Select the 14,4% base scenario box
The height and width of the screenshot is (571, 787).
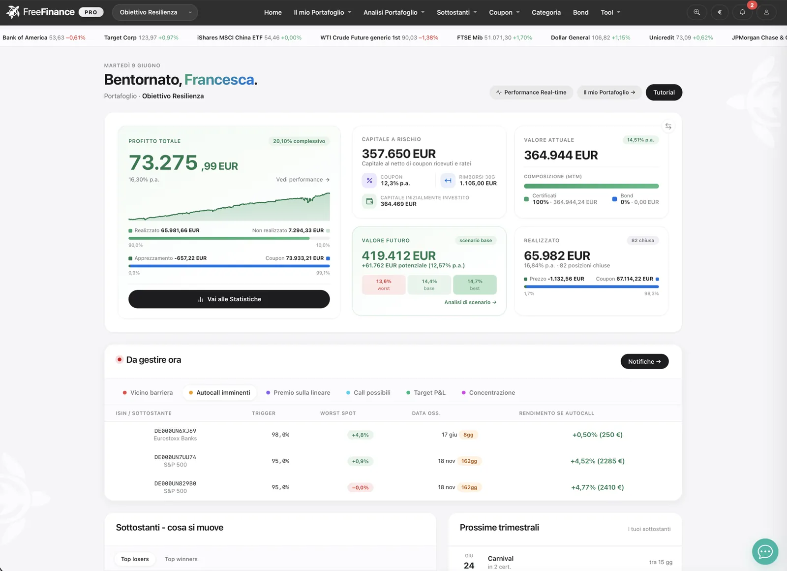[429, 285]
